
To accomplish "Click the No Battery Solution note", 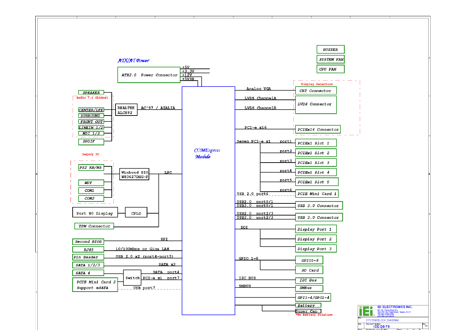I will 314,315.
